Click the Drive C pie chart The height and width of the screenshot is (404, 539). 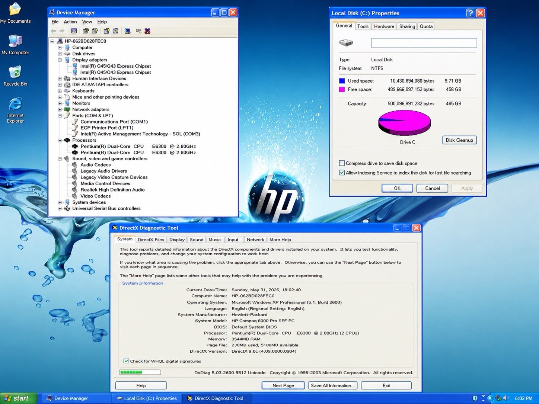click(405, 123)
